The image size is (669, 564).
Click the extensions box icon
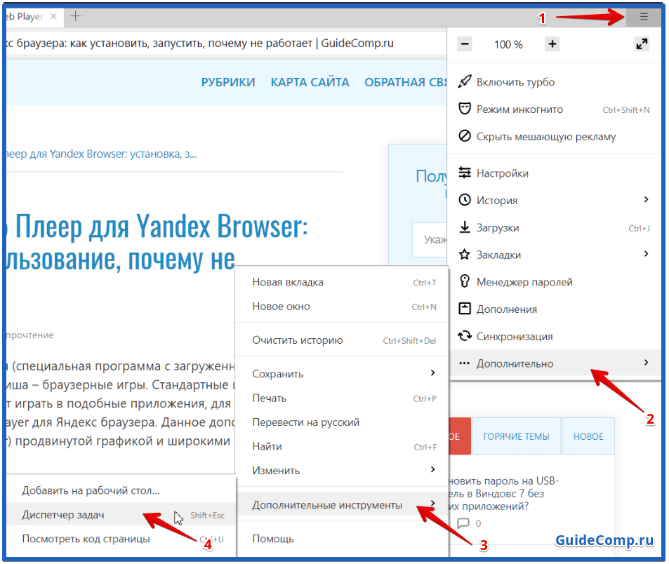pyautogui.click(x=464, y=308)
